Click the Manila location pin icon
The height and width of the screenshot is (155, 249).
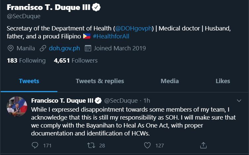(x=11, y=48)
